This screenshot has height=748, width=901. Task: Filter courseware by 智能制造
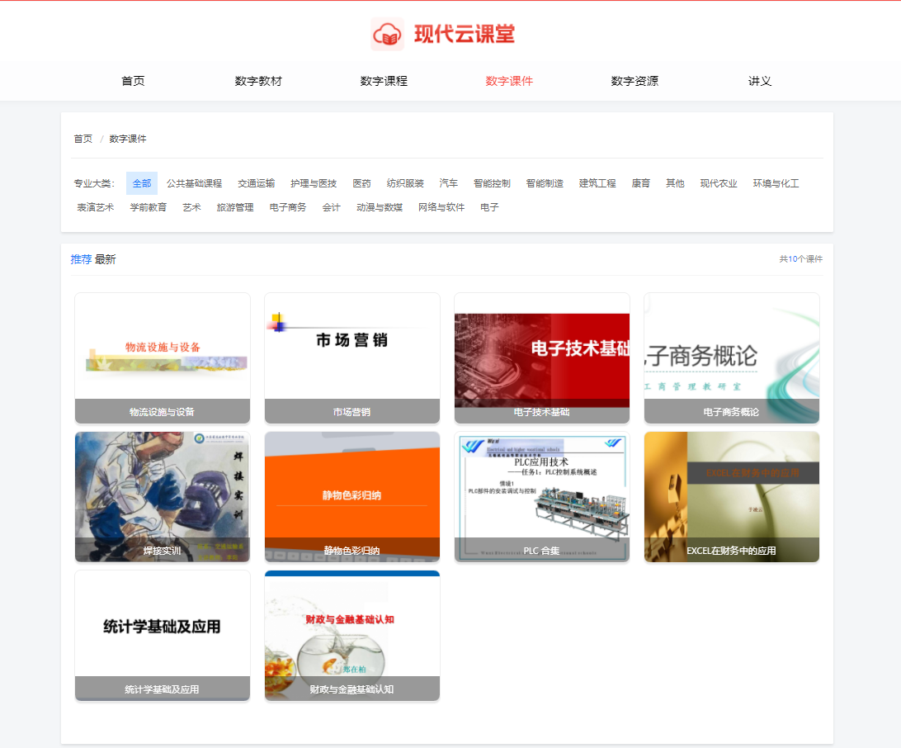pyautogui.click(x=545, y=183)
